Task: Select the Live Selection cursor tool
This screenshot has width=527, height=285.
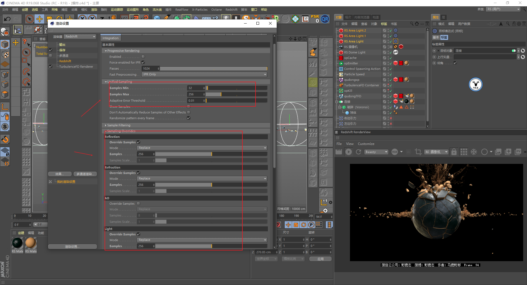Action: [29, 19]
